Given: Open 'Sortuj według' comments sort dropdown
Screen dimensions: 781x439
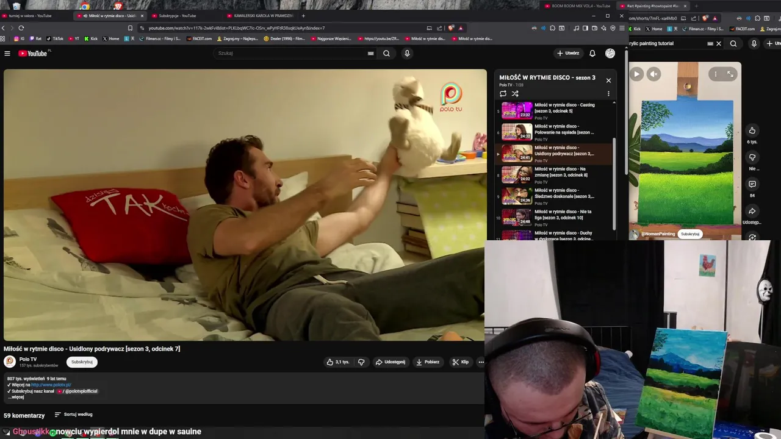Looking at the screenshot, I should click(x=73, y=415).
